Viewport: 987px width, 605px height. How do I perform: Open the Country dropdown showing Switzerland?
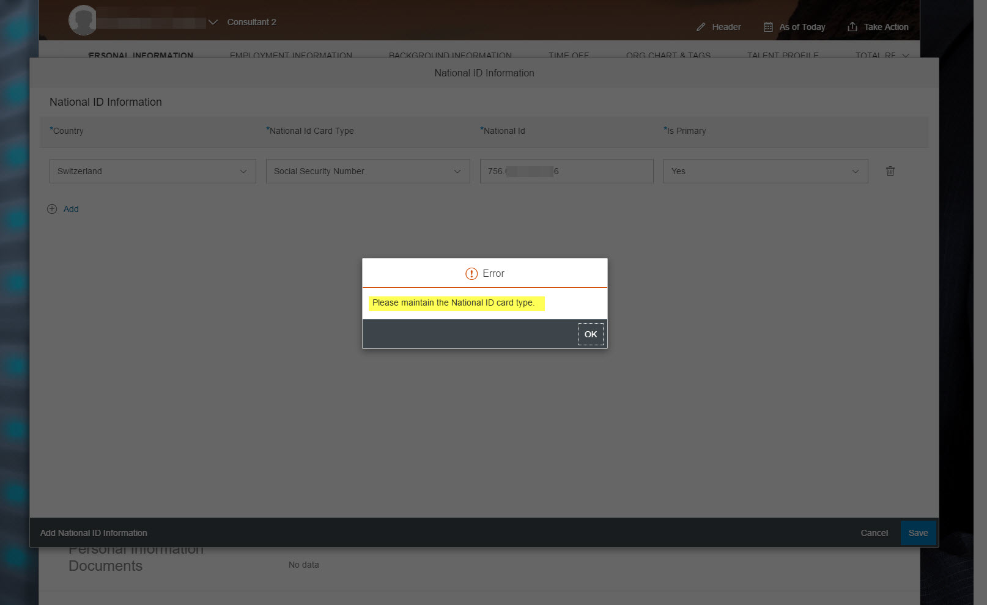pos(153,171)
